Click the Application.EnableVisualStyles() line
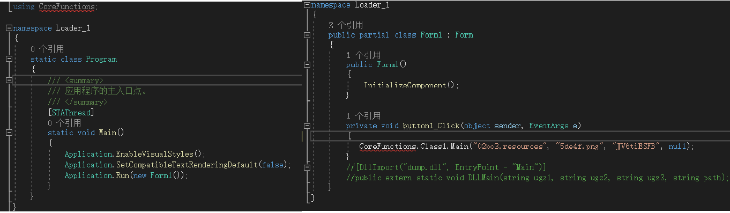This screenshot has width=730, height=213. [x=135, y=153]
